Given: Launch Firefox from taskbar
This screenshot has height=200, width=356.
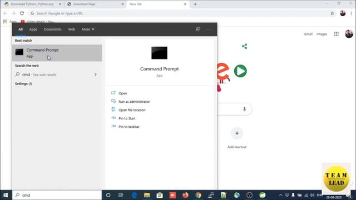Looking at the screenshot, I should point(185,195).
